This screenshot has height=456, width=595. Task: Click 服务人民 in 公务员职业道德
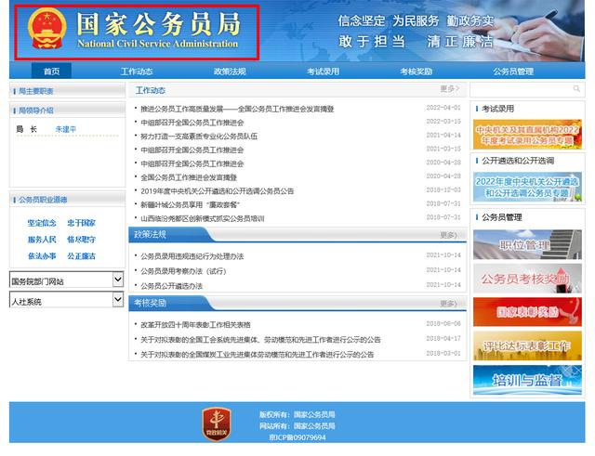[42, 240]
